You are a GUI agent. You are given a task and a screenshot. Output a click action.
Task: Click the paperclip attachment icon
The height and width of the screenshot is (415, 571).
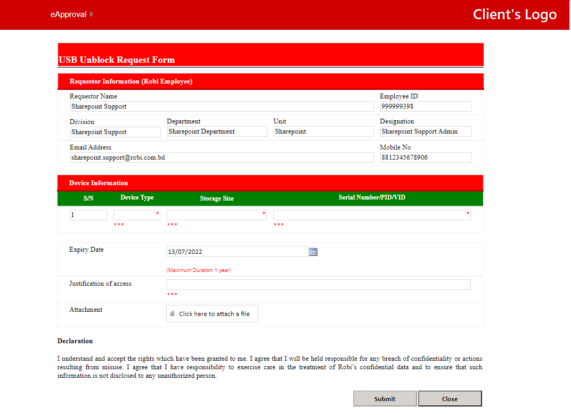(172, 314)
